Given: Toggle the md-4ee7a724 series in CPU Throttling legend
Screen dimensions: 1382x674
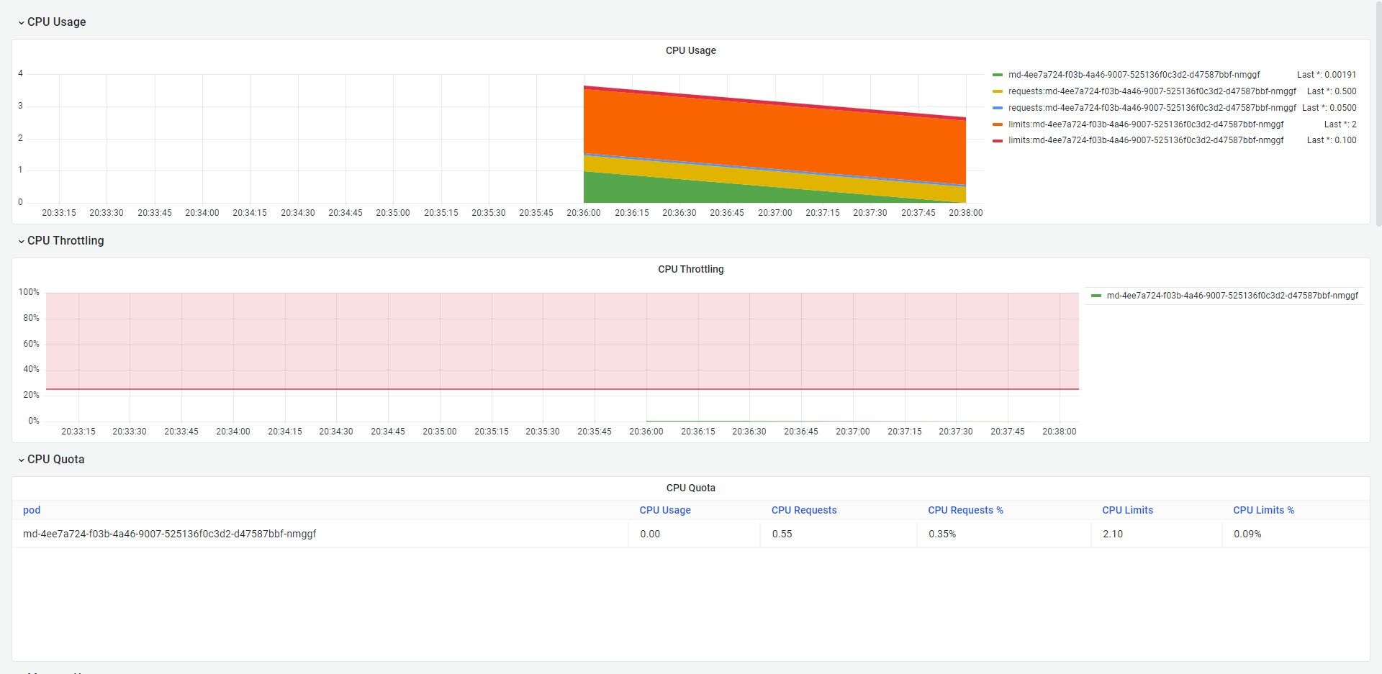Looking at the screenshot, I should [x=1232, y=296].
